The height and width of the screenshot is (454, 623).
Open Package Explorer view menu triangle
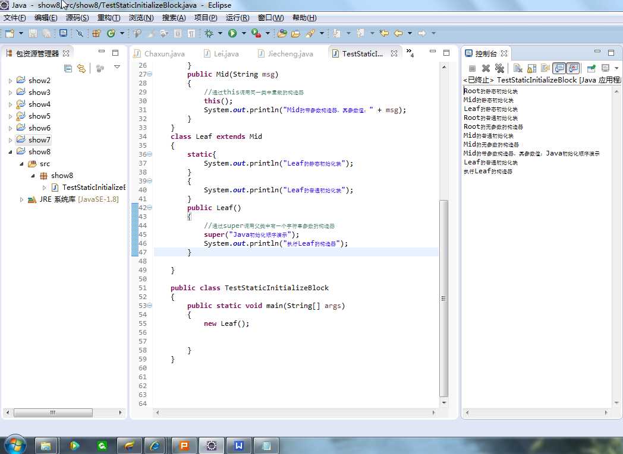click(117, 67)
